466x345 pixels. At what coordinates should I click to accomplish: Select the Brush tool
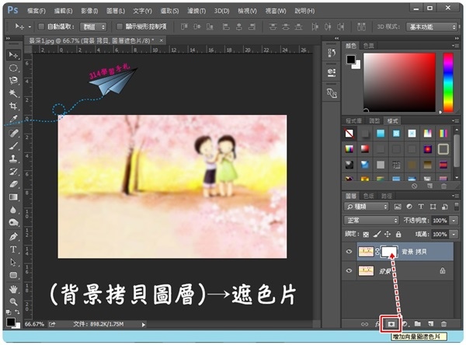coord(13,146)
